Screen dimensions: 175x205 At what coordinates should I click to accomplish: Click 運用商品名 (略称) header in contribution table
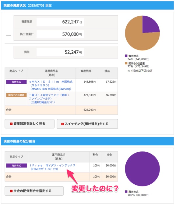pyautogui.click(x=59, y=157)
